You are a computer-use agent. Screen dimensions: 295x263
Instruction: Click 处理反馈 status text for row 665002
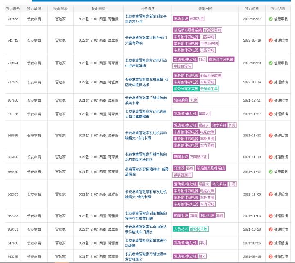click(x=281, y=157)
